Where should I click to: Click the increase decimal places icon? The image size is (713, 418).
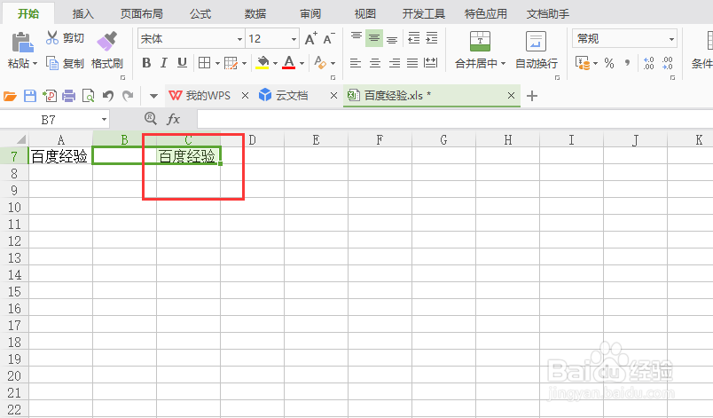click(x=649, y=63)
